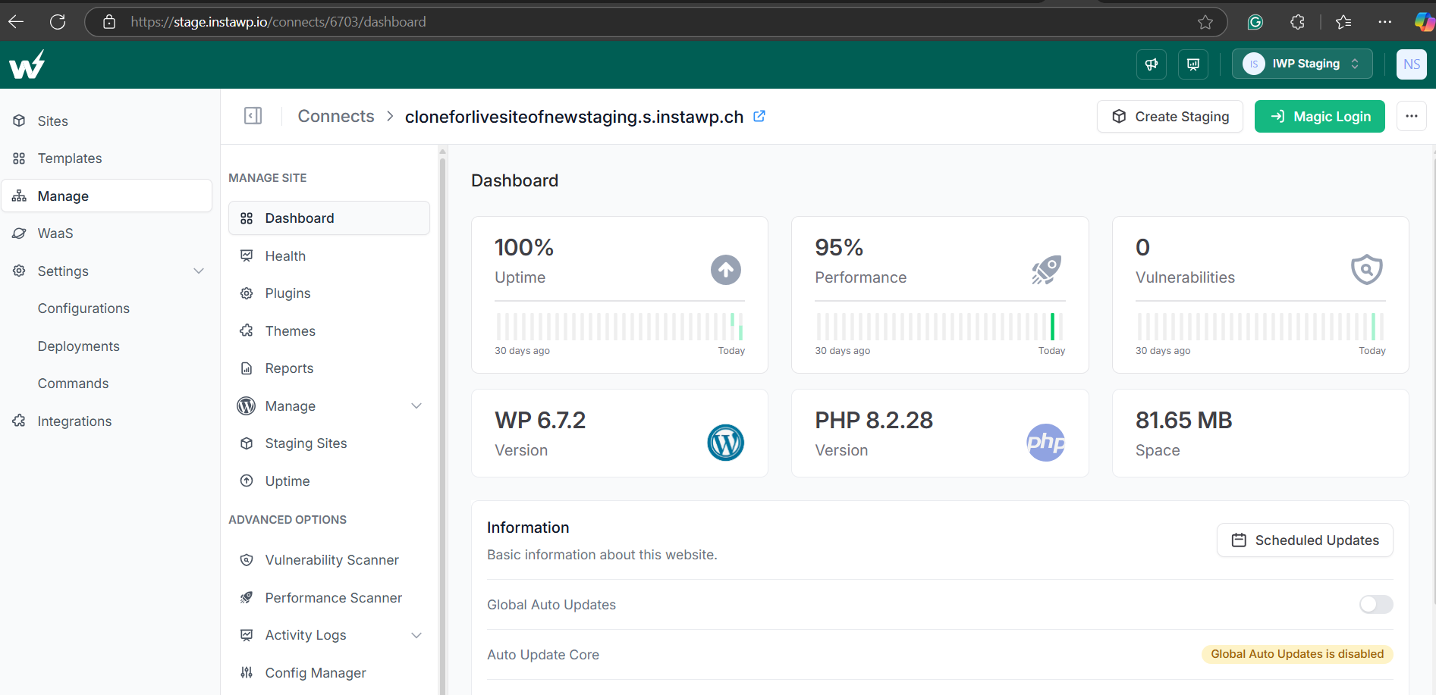Click the Uptime 30-day history bar chart
Screen dimensions: 1436x695
click(x=620, y=327)
